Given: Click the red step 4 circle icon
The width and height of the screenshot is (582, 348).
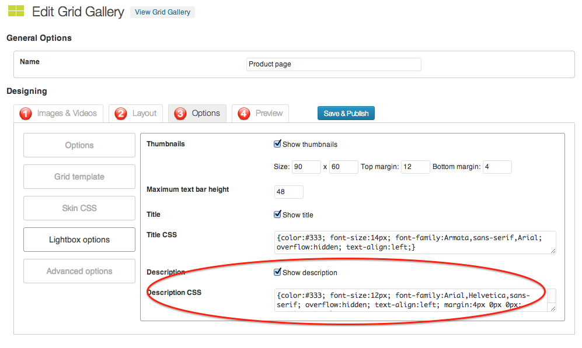Looking at the screenshot, I should pyautogui.click(x=244, y=114).
